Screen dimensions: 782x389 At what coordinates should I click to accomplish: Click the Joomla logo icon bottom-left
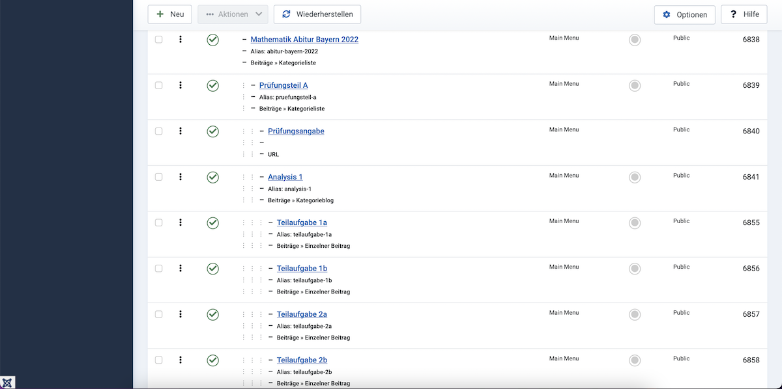(x=8, y=382)
